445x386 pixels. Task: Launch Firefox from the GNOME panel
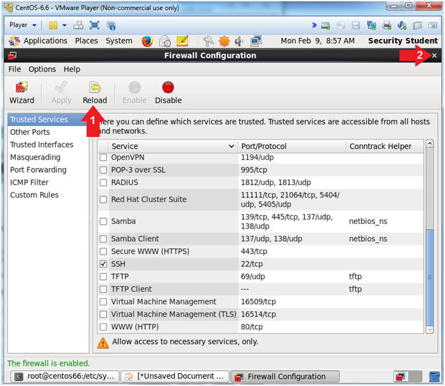click(147, 41)
